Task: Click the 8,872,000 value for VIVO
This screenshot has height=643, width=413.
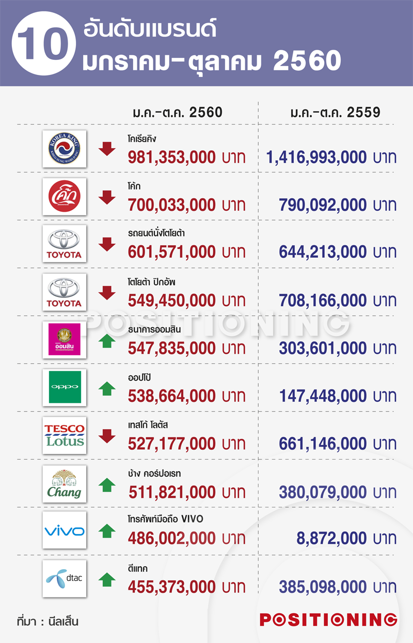Action: [332, 539]
